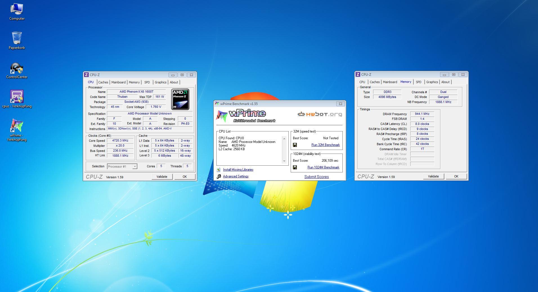The width and height of the screenshot is (538, 292).
Task: Click the CAS# Latency value 8.0 clocks
Action: tap(422, 124)
